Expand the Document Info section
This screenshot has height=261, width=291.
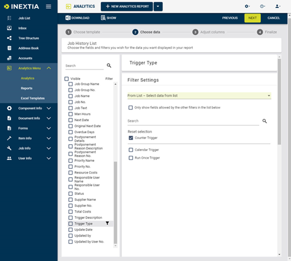tap(49, 118)
